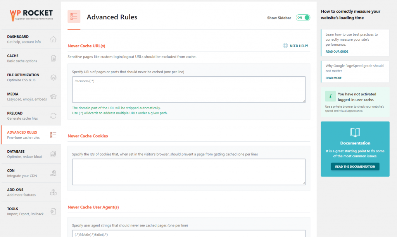Click the Advanced Rules page title
Image resolution: width=397 pixels, height=237 pixels.
112,17
